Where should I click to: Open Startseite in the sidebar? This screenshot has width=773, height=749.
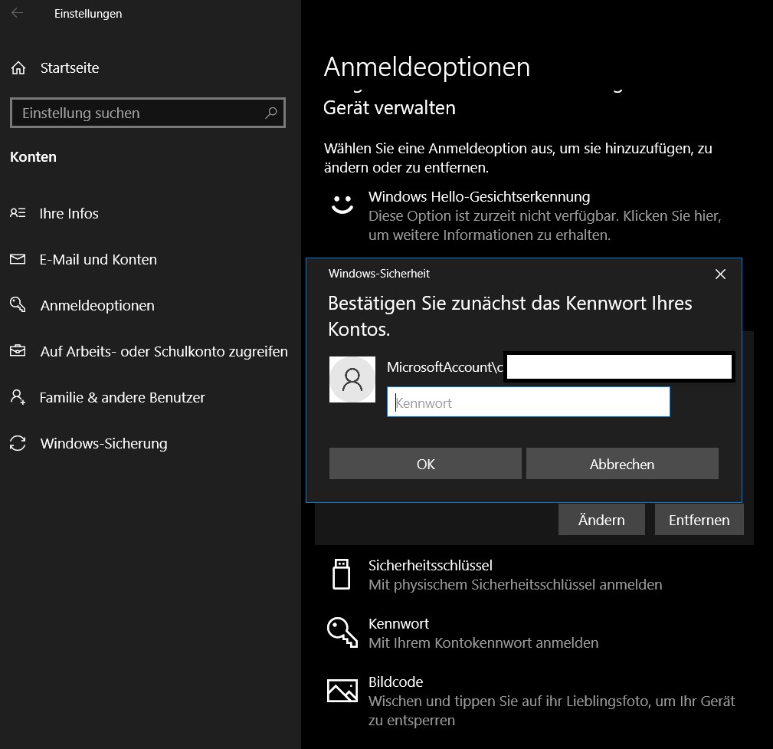point(70,68)
